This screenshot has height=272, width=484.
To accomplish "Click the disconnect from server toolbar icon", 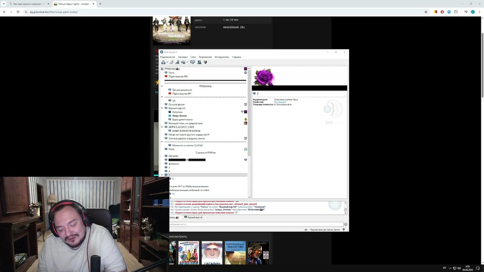I will 172,62.
